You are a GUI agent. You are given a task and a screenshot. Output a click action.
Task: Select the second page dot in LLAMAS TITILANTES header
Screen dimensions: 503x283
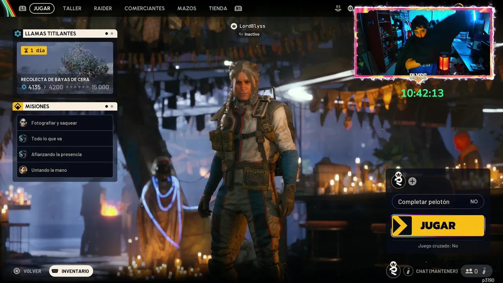(x=112, y=33)
